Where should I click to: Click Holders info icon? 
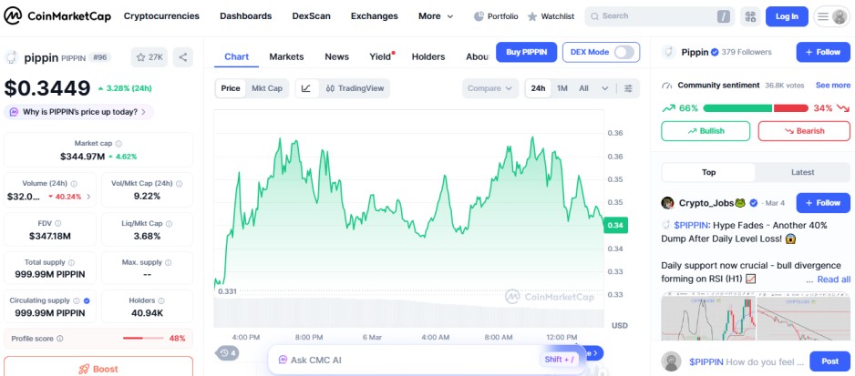click(162, 300)
